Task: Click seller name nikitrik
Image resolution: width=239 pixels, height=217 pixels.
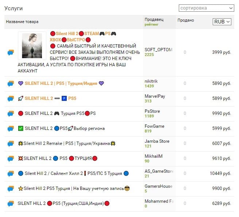Action: click(x=151, y=81)
